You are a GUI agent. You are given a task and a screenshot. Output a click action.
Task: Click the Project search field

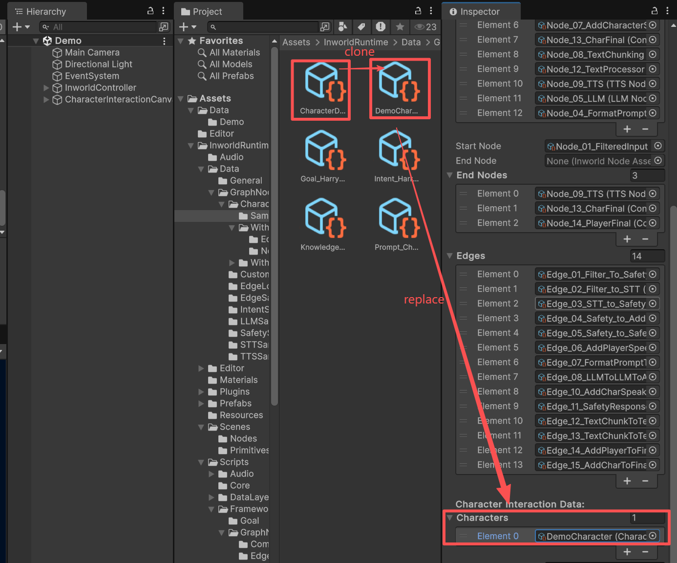(x=263, y=27)
